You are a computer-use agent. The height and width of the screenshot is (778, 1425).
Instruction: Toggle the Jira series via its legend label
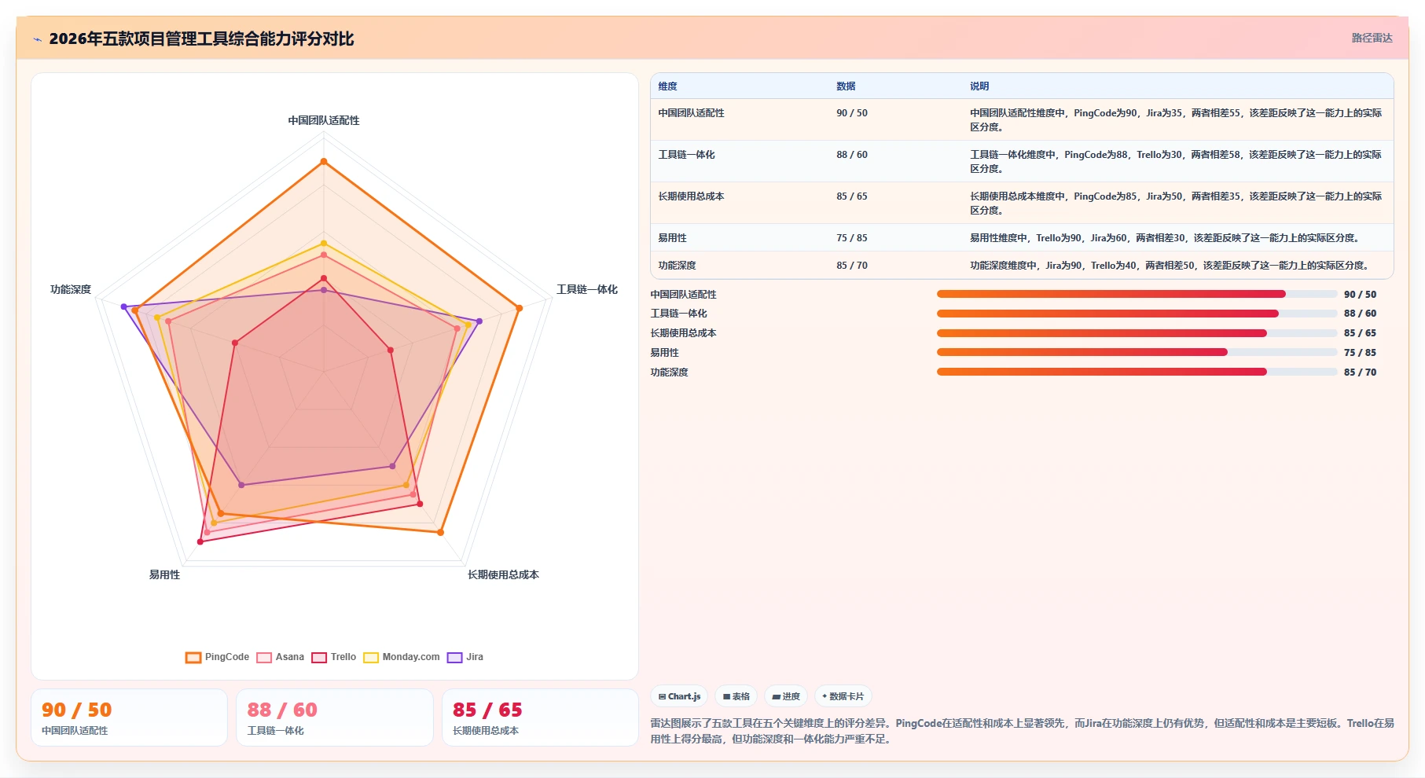pos(475,657)
